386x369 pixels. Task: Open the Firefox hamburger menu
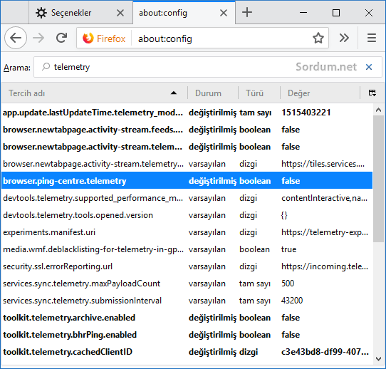[x=372, y=38]
